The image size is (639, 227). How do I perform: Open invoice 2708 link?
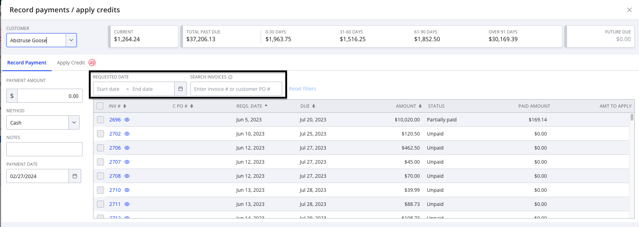[x=115, y=176]
